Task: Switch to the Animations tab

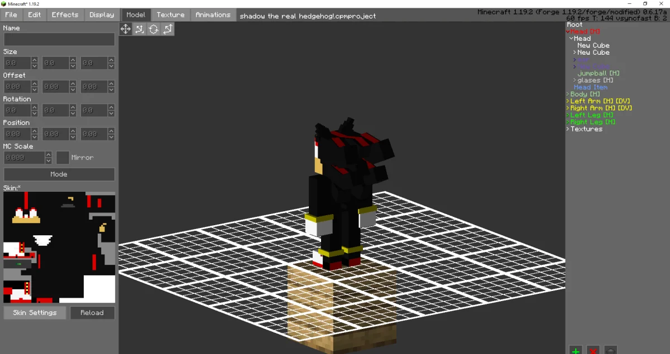Action: coord(213,14)
